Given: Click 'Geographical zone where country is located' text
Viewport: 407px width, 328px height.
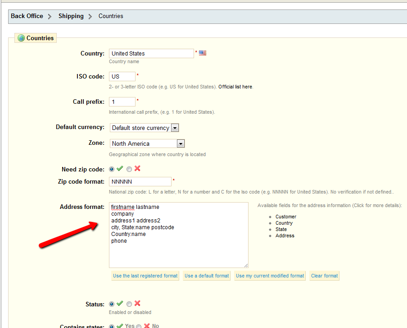Looking at the screenshot, I should pyautogui.click(x=157, y=154).
